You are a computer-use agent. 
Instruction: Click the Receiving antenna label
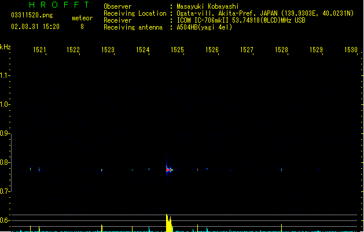click(x=133, y=27)
